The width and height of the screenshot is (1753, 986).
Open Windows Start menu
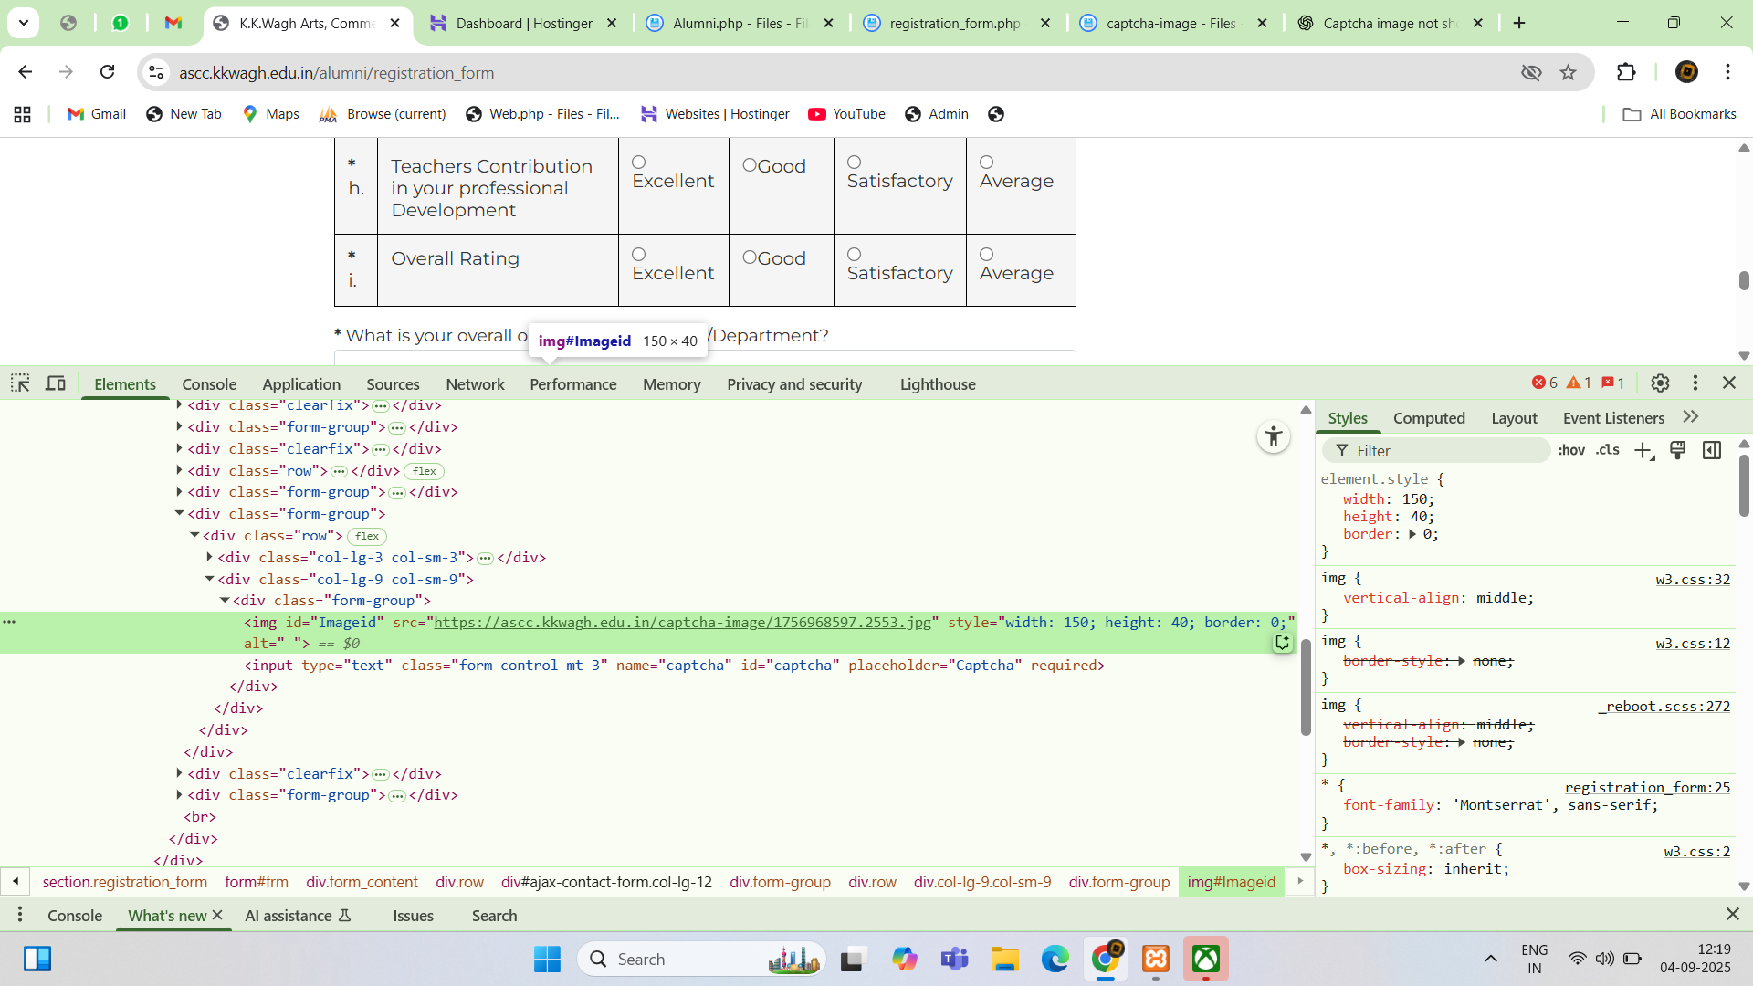click(547, 959)
